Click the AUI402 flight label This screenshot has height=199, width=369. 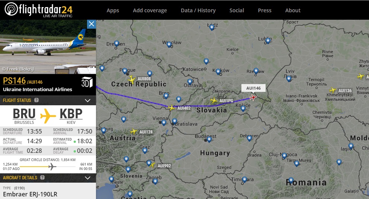point(184,108)
